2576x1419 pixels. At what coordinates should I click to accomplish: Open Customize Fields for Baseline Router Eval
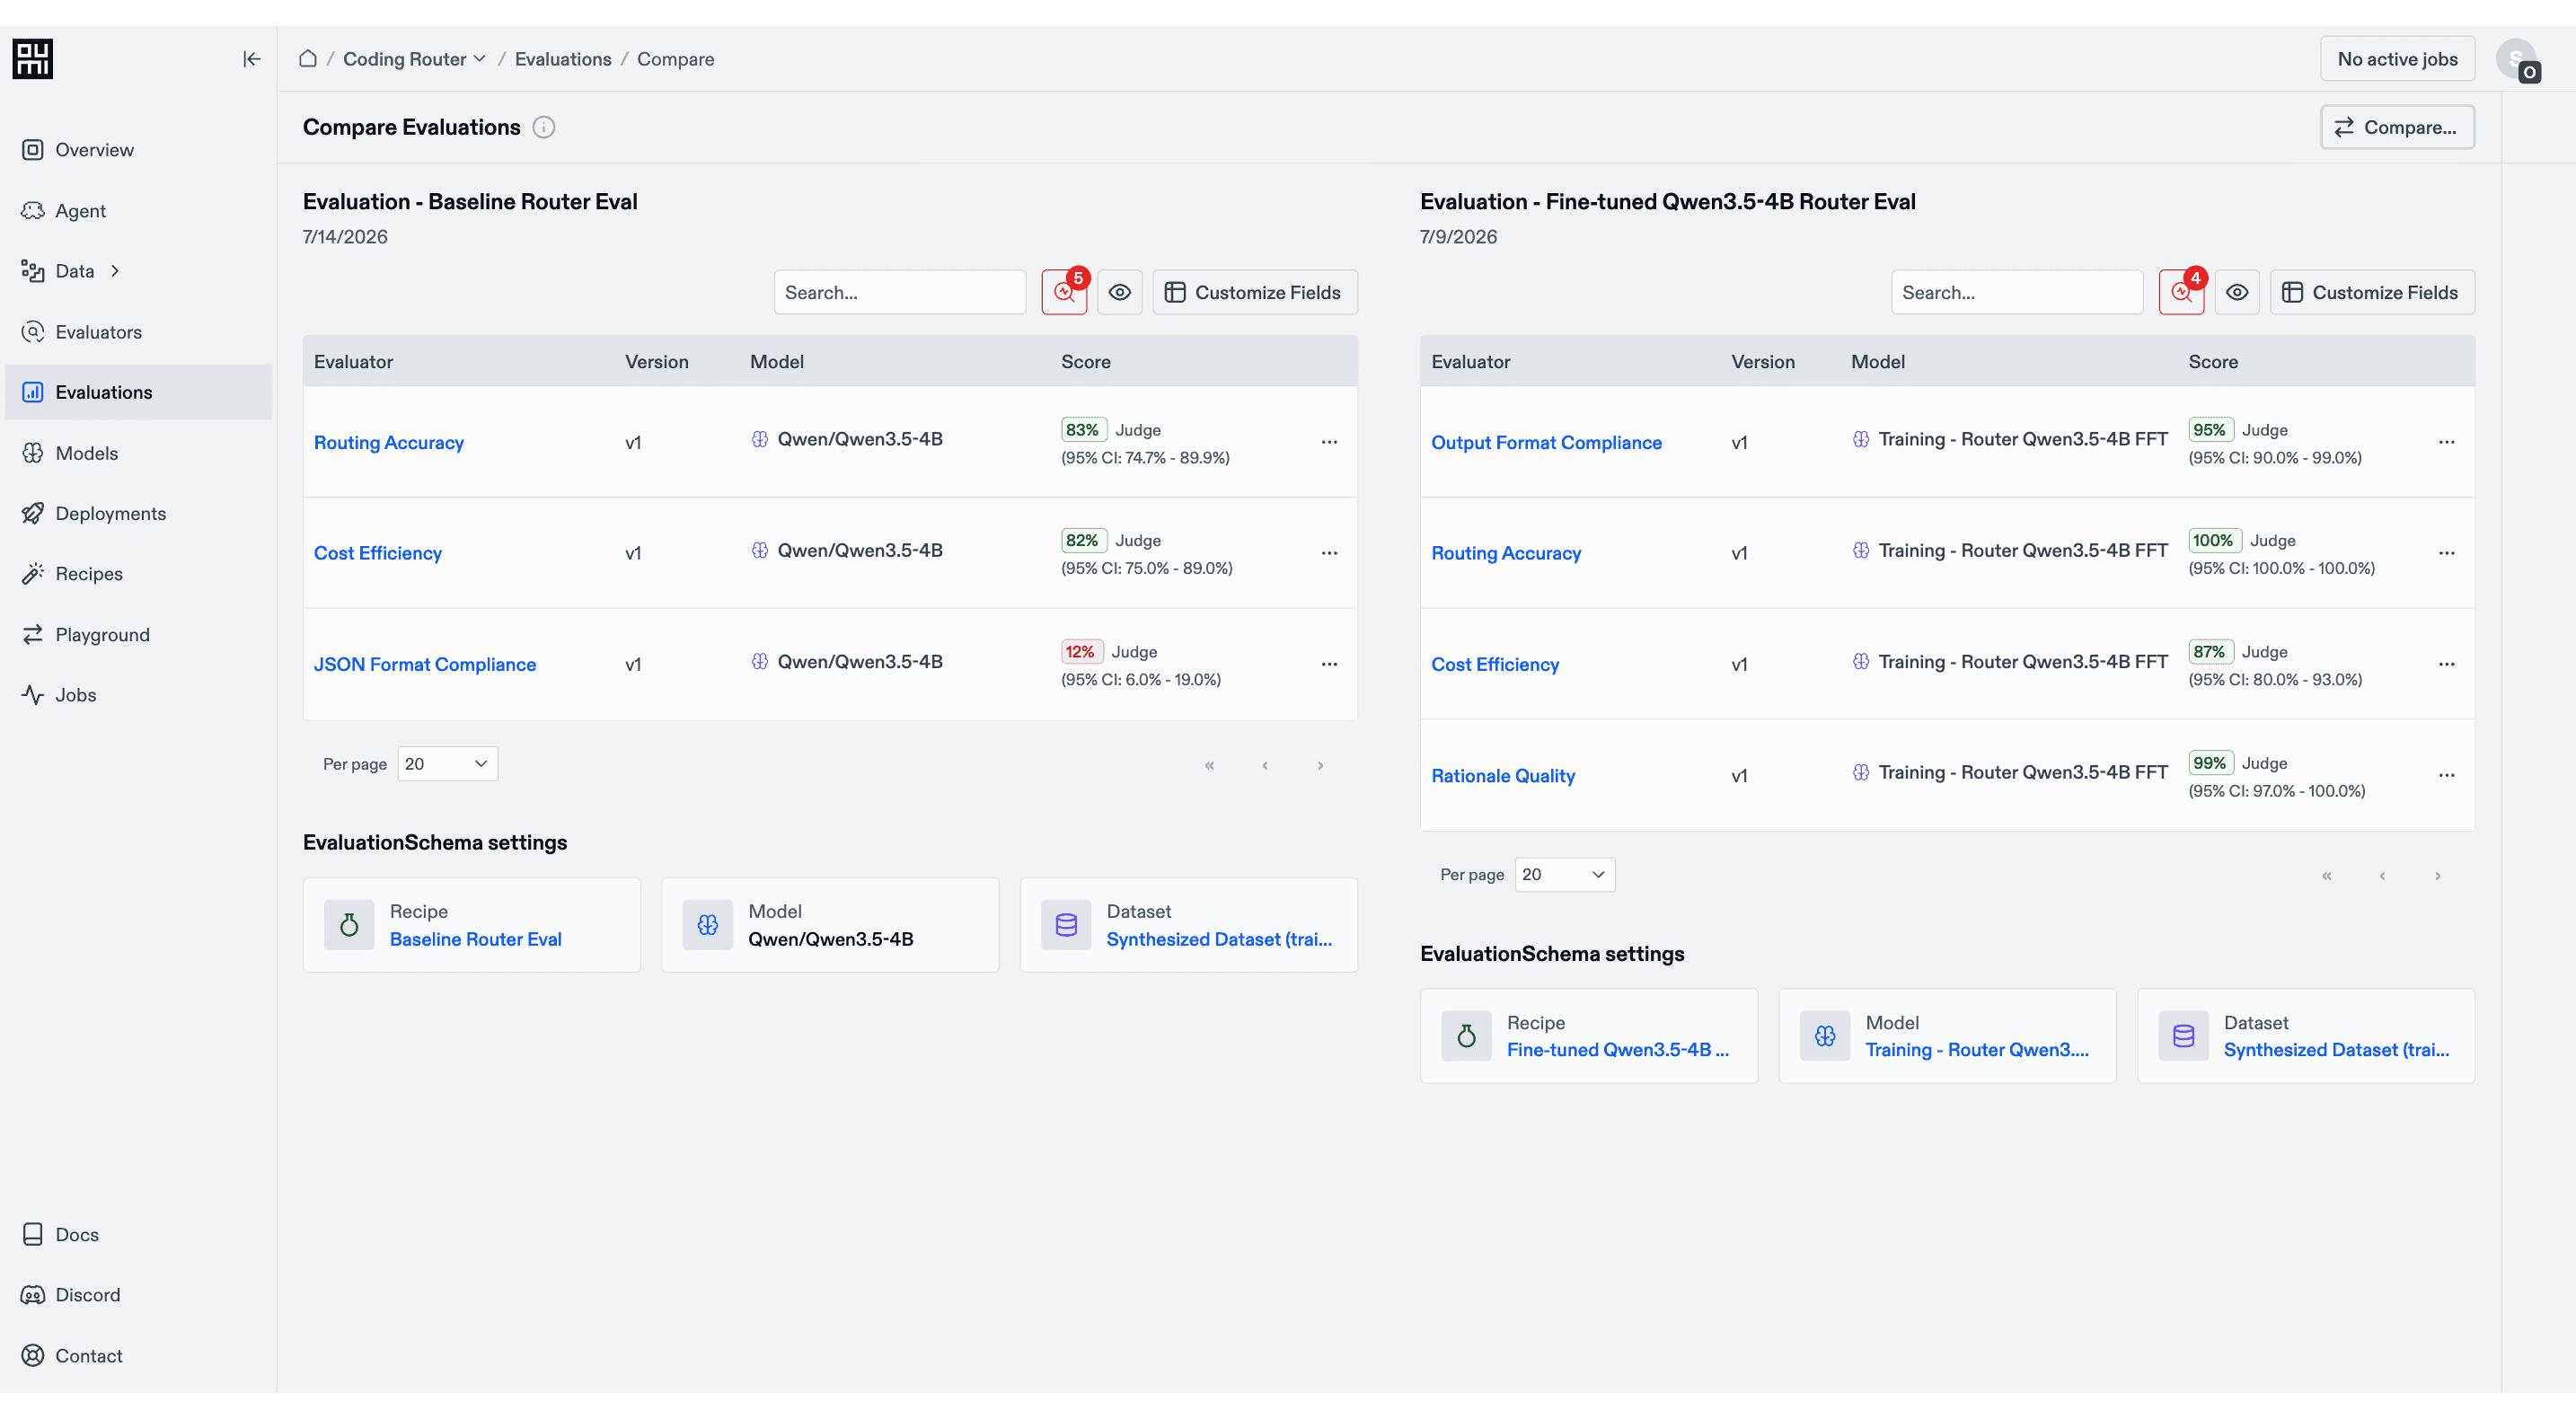(1254, 292)
